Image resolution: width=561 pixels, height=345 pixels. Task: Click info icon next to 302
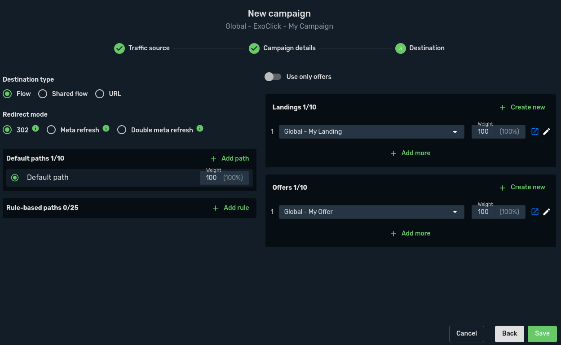35,129
